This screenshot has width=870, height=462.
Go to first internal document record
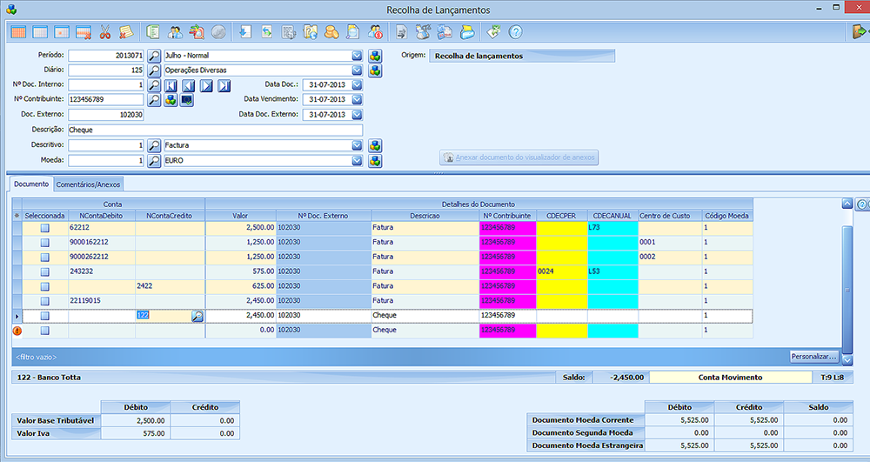[x=171, y=85]
